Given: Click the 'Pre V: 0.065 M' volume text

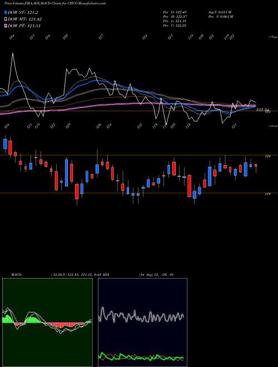Looking at the screenshot, I should (221, 17).
